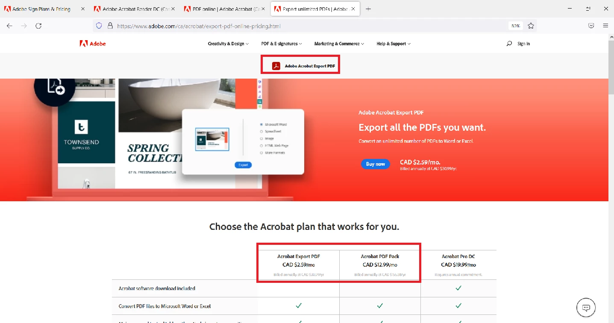Image resolution: width=614 pixels, height=323 pixels.
Task: Select the Spreadsheet radio option
Action: (261, 132)
